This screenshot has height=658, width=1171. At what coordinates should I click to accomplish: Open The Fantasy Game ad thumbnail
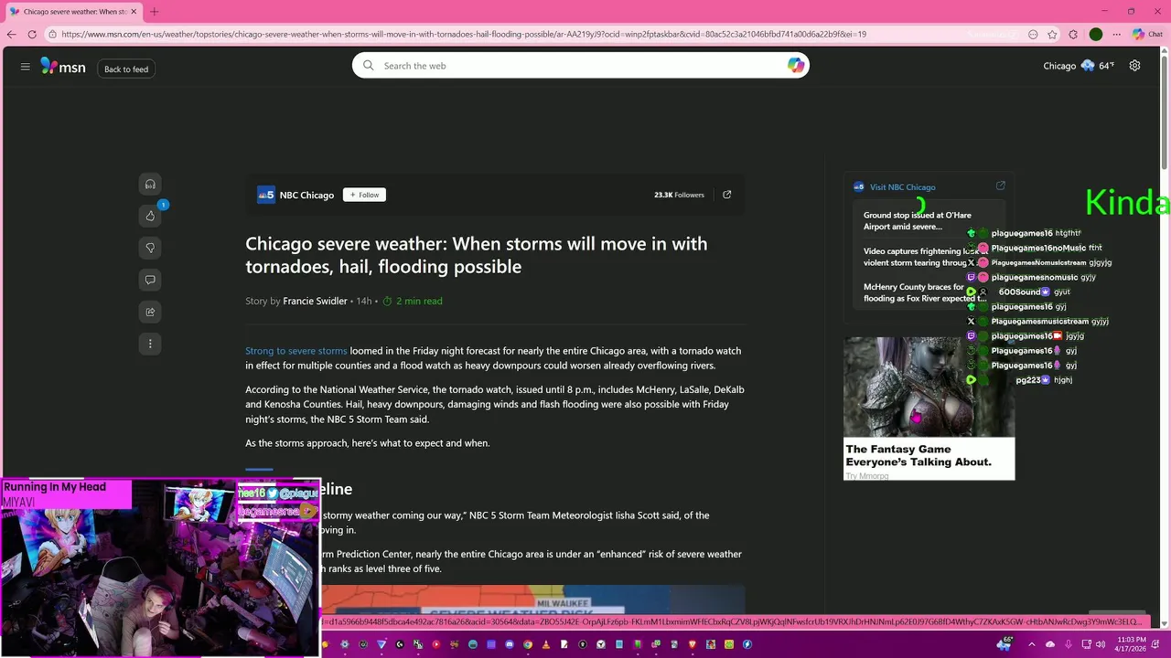(929, 387)
